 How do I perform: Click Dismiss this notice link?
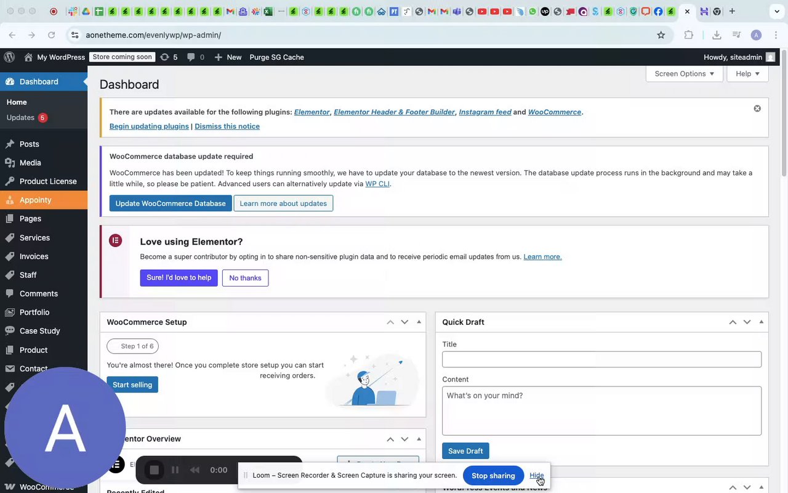pyautogui.click(x=227, y=126)
